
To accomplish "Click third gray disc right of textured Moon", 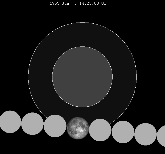I will (x=145, y=134).
